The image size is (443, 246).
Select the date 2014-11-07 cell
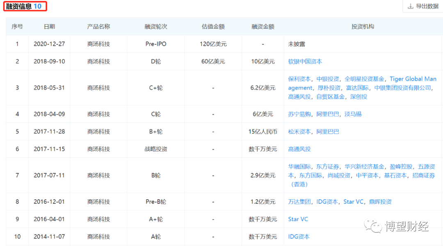(x=49, y=237)
